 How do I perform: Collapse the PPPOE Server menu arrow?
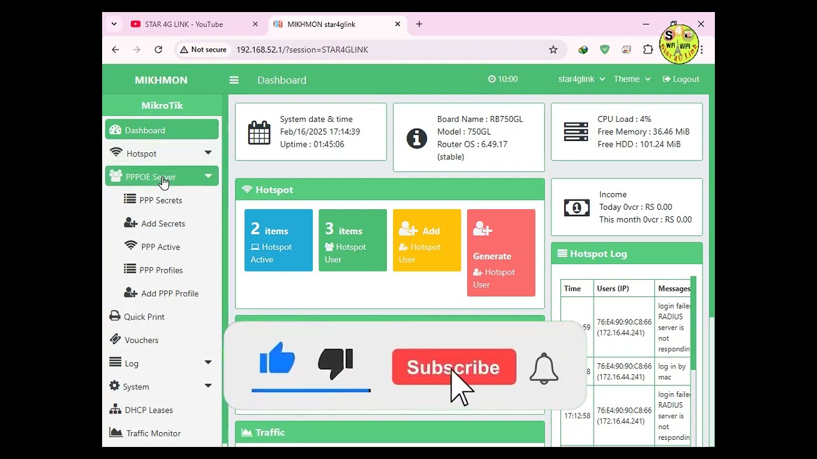click(208, 177)
